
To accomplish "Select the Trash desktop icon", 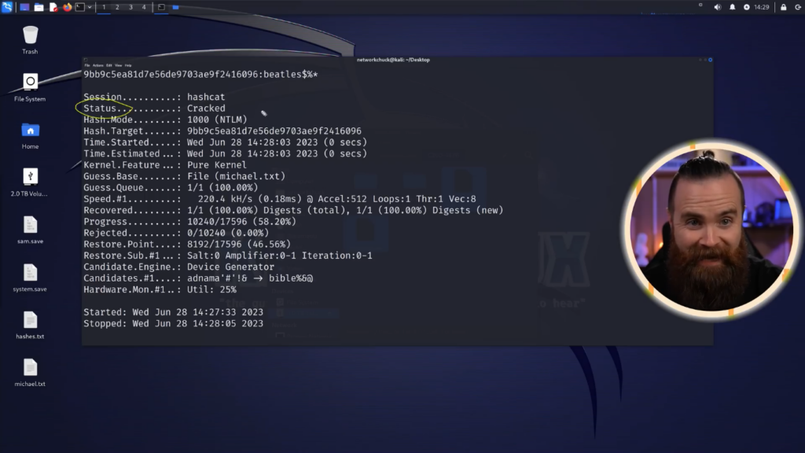I will click(30, 40).
